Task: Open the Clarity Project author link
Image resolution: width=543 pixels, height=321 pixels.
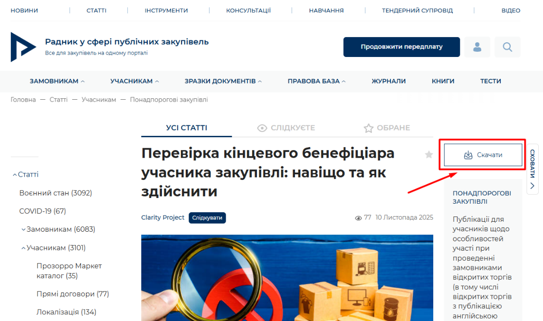Action: pyautogui.click(x=163, y=217)
